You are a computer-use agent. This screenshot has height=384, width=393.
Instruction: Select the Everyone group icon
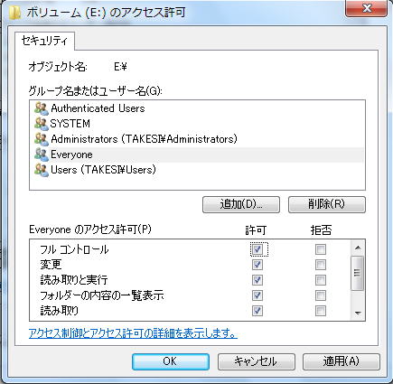[x=42, y=155]
